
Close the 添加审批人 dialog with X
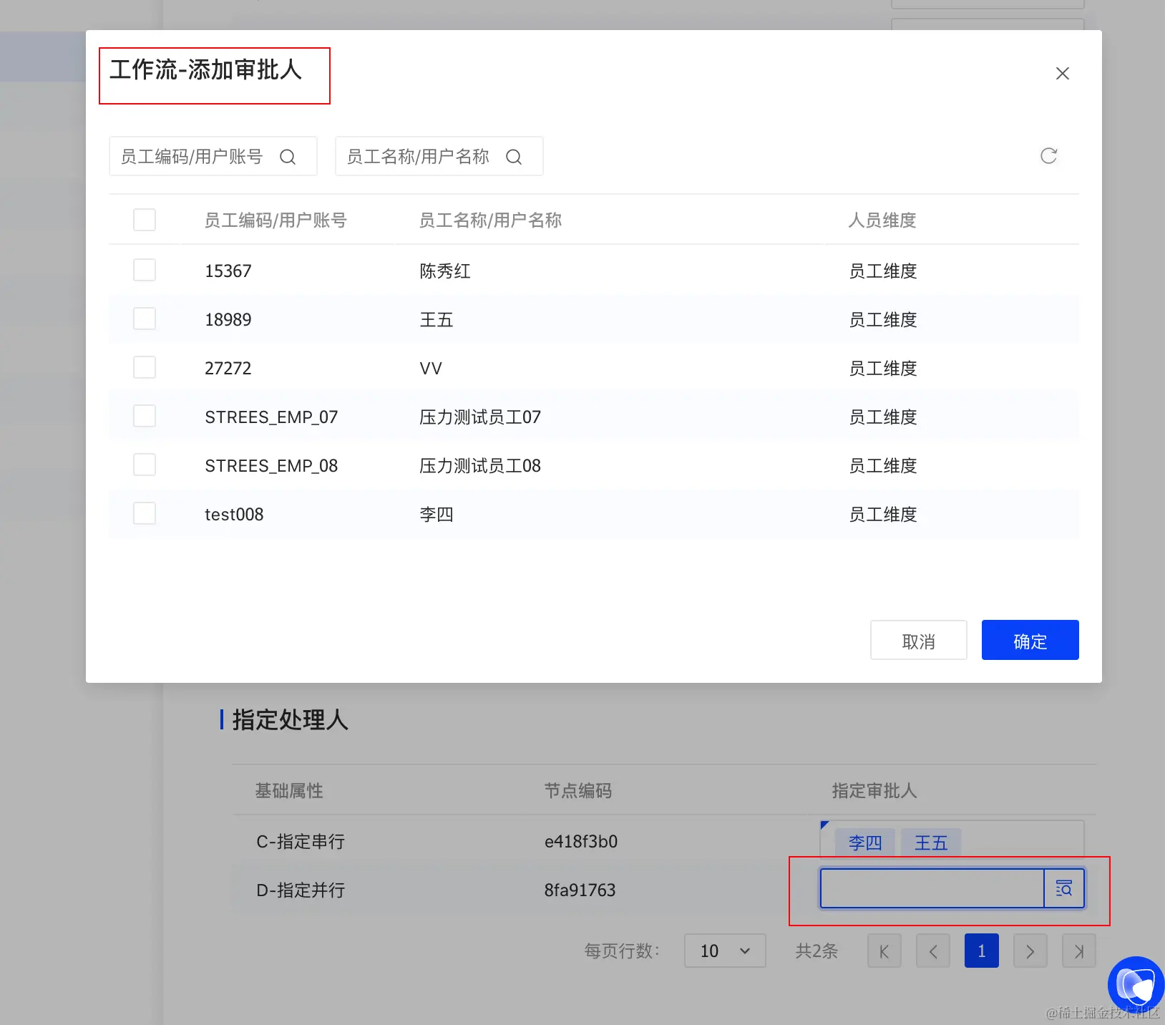[1063, 74]
